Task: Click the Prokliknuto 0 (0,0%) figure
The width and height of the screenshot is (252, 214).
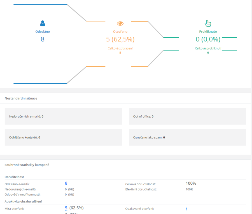Action: click(208, 39)
